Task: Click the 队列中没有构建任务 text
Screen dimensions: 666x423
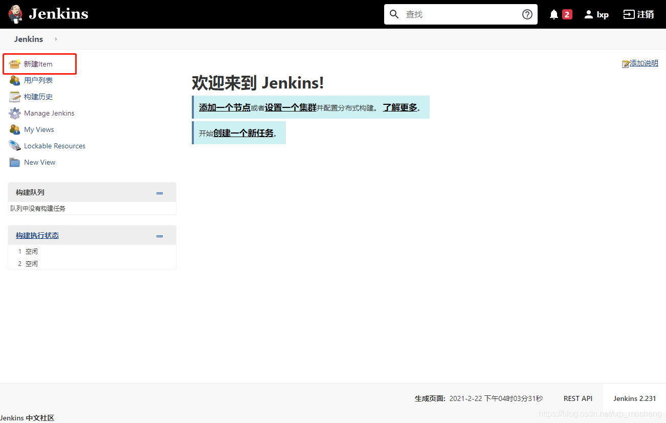Action: (x=38, y=208)
